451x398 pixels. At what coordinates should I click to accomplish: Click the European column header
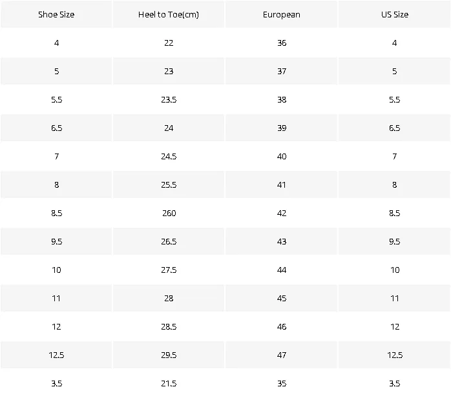tap(282, 14)
